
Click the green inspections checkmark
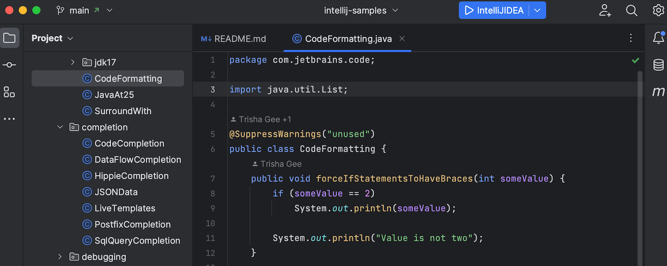click(635, 60)
